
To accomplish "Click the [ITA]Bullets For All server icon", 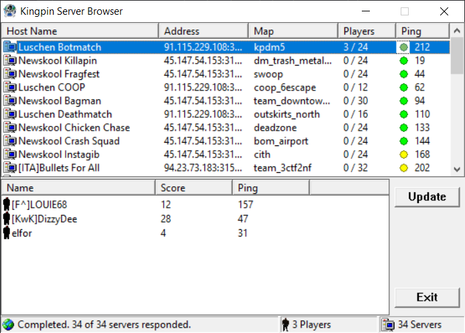I will point(10,168).
